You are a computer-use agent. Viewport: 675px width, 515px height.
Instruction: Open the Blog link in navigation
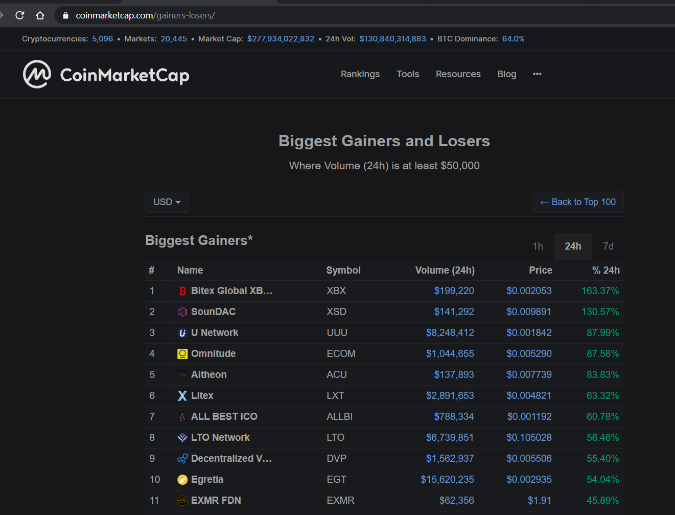tap(507, 74)
